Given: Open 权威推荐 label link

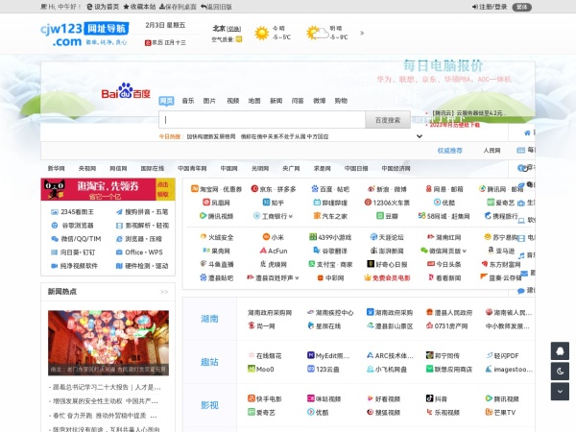Looking at the screenshot, I should point(450,151).
